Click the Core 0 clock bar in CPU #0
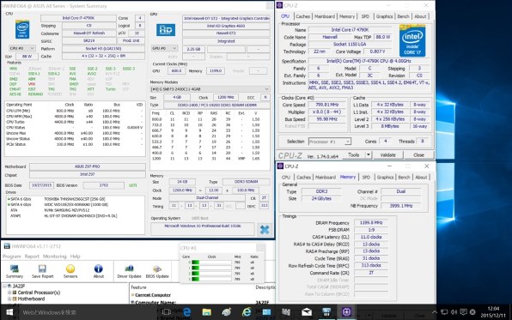The width and height of the screenshot is (512, 320). [x=211, y=263]
